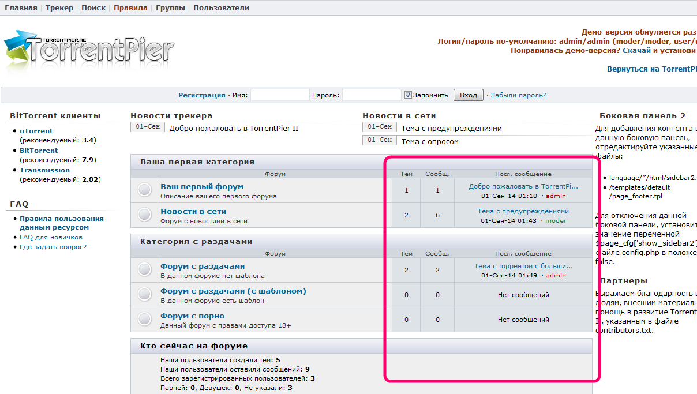This screenshot has height=394, width=697.
Task: Open the admin user profile link
Action: (x=556, y=196)
